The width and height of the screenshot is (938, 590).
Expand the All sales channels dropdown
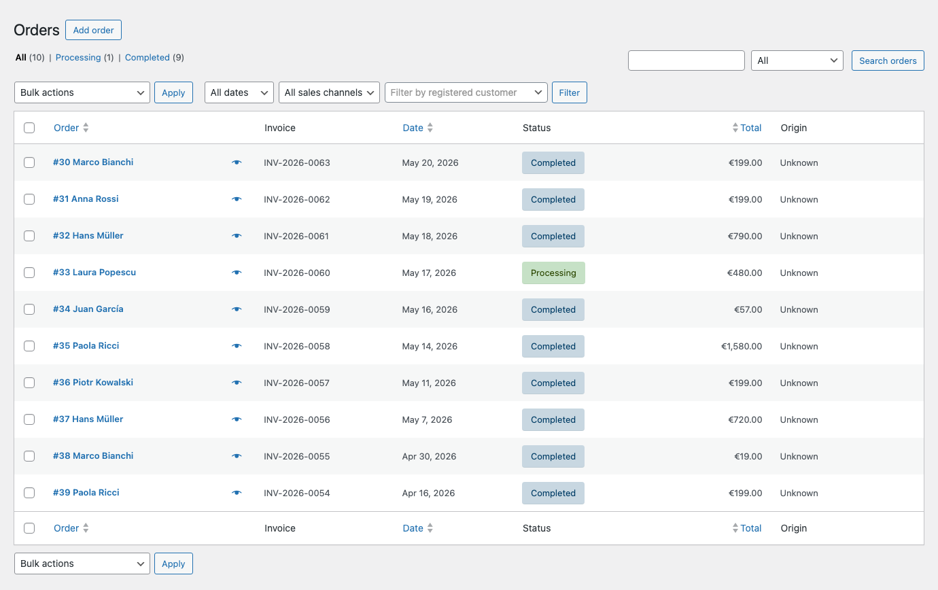pyautogui.click(x=329, y=92)
